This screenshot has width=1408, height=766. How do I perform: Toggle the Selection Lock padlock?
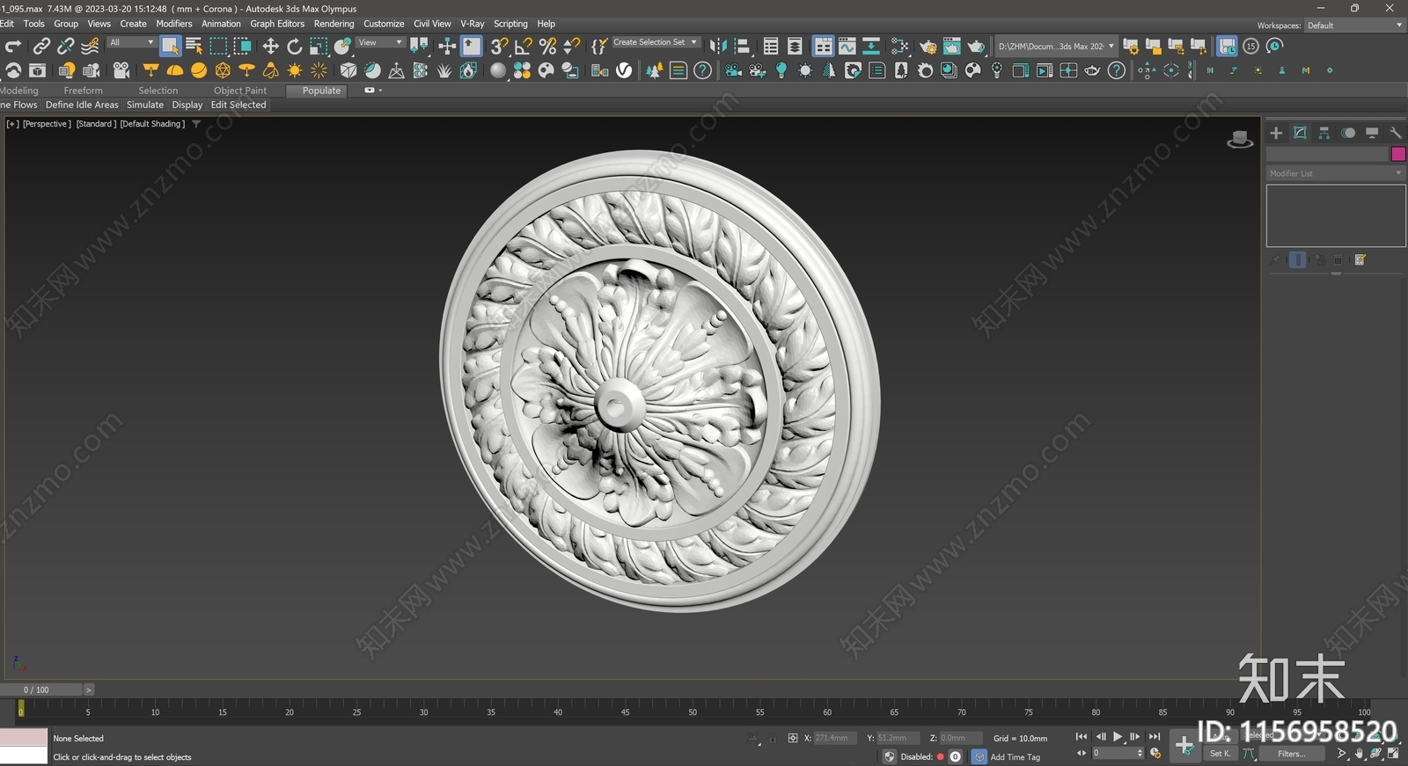[x=773, y=739]
